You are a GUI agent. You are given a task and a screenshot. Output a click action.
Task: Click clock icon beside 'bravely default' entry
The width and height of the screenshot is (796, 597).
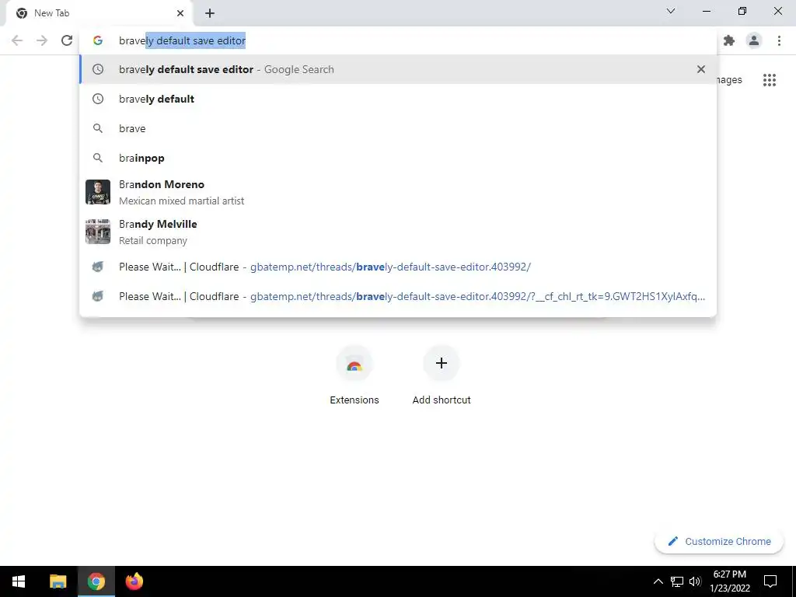(98, 99)
